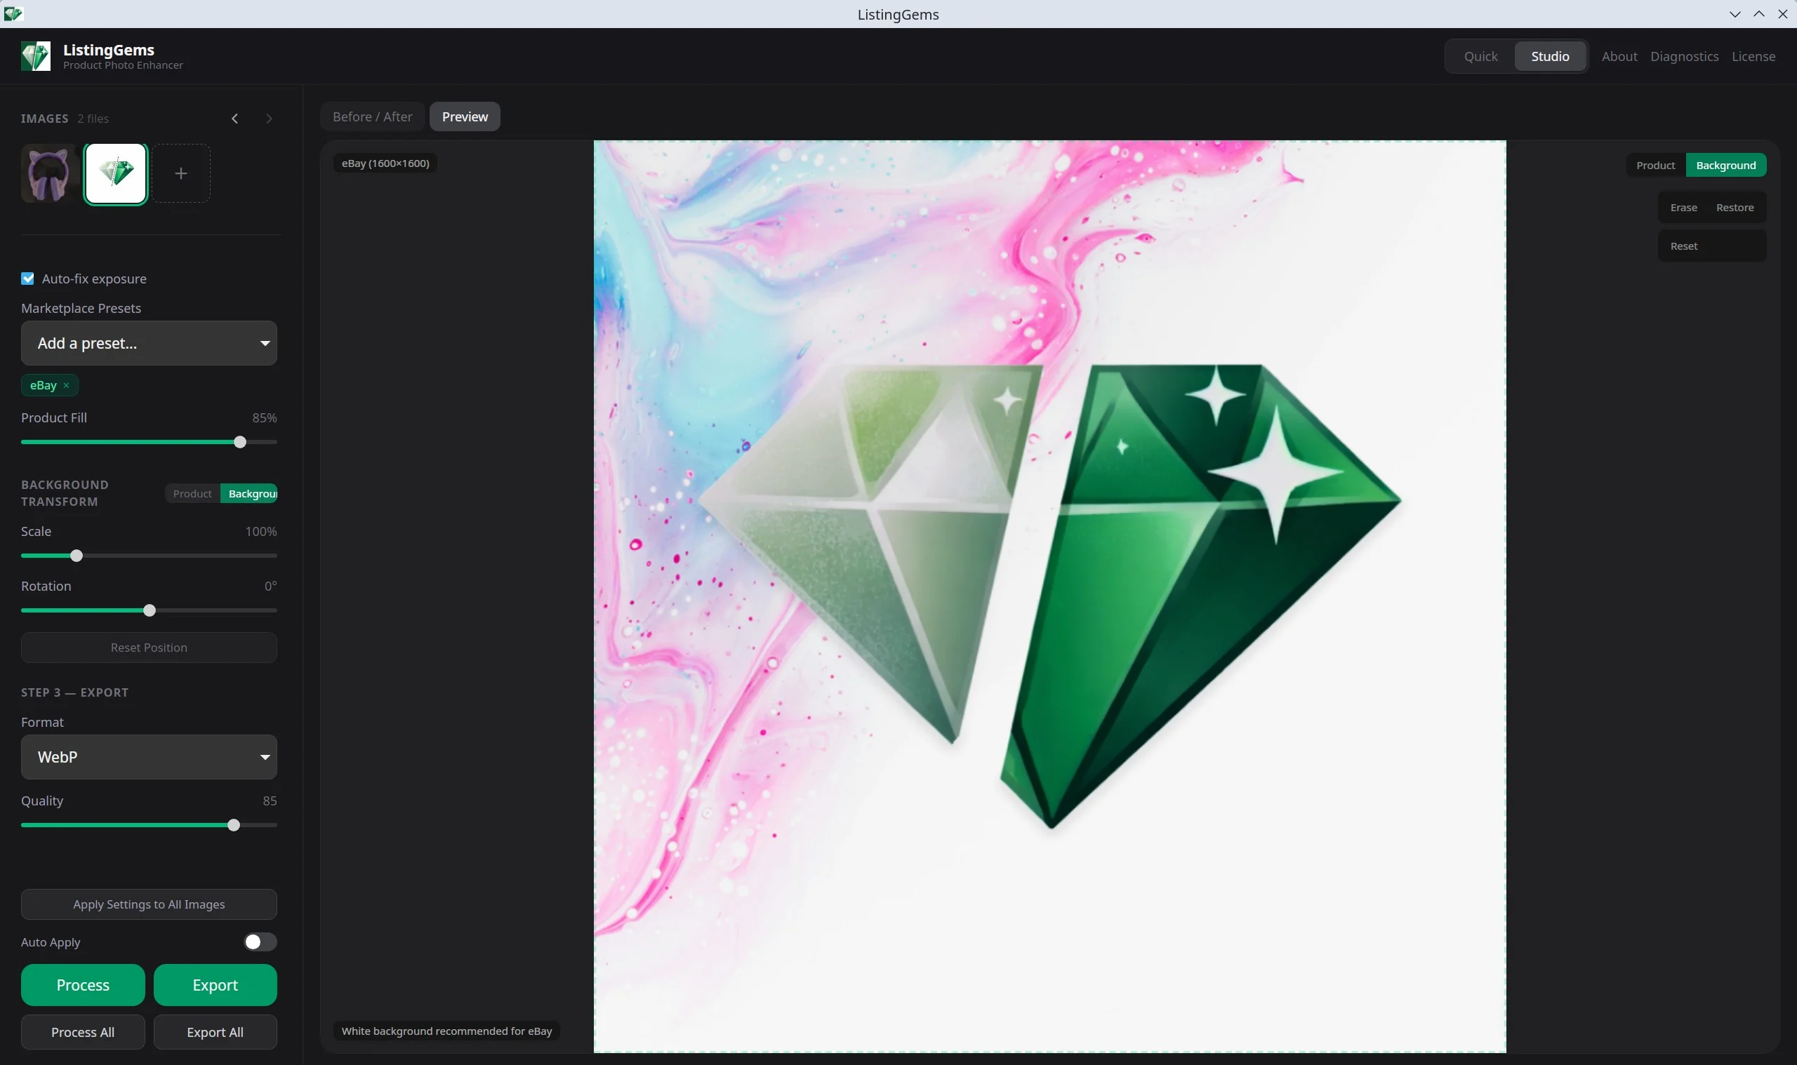
Task: Click the previous image navigation arrow
Action: coord(233,118)
